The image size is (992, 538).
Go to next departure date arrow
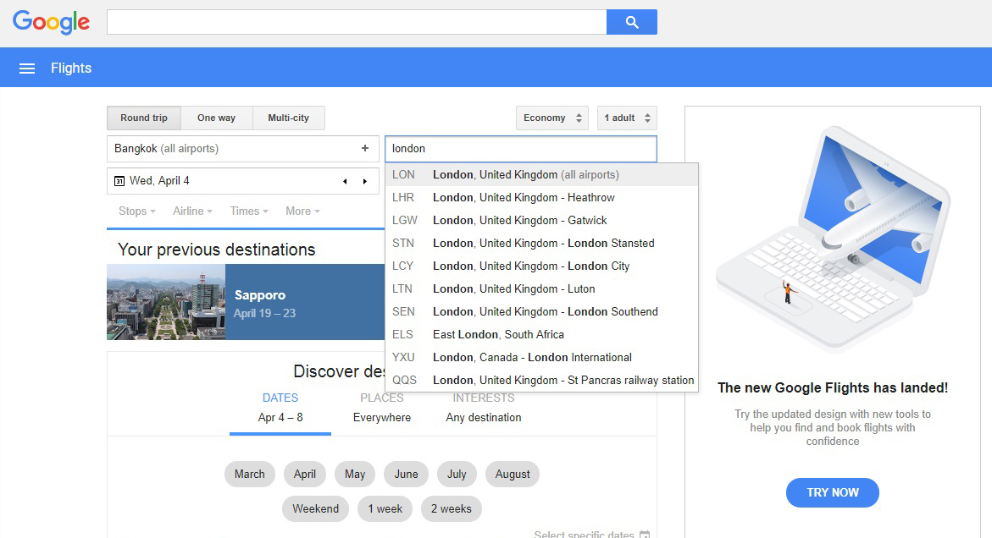click(365, 181)
